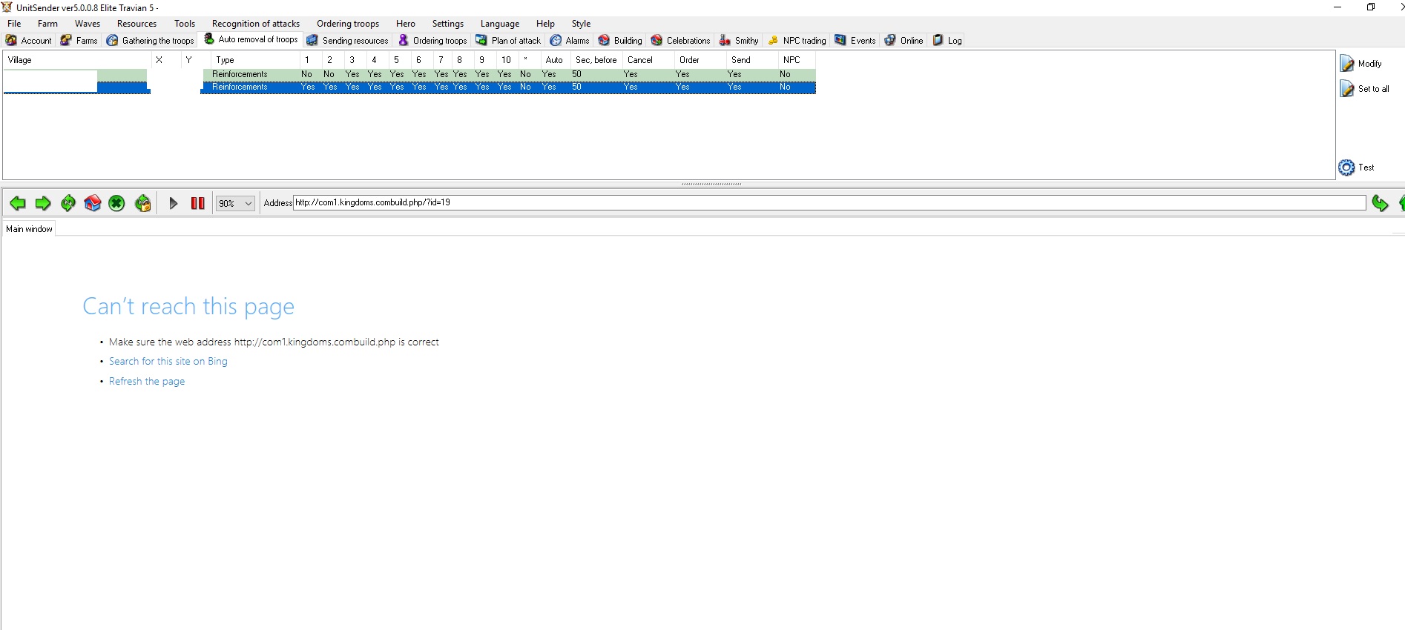Screen dimensions: 1405x630
Task: Click the refresh with padlock icon
Action: click(x=143, y=203)
